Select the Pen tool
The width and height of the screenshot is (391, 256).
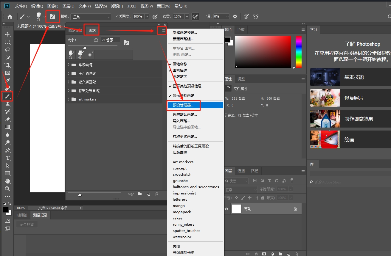[7, 150]
